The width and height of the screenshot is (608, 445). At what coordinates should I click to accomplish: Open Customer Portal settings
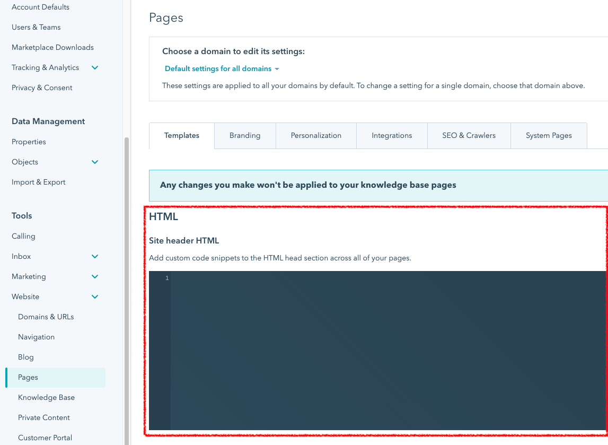tap(45, 438)
